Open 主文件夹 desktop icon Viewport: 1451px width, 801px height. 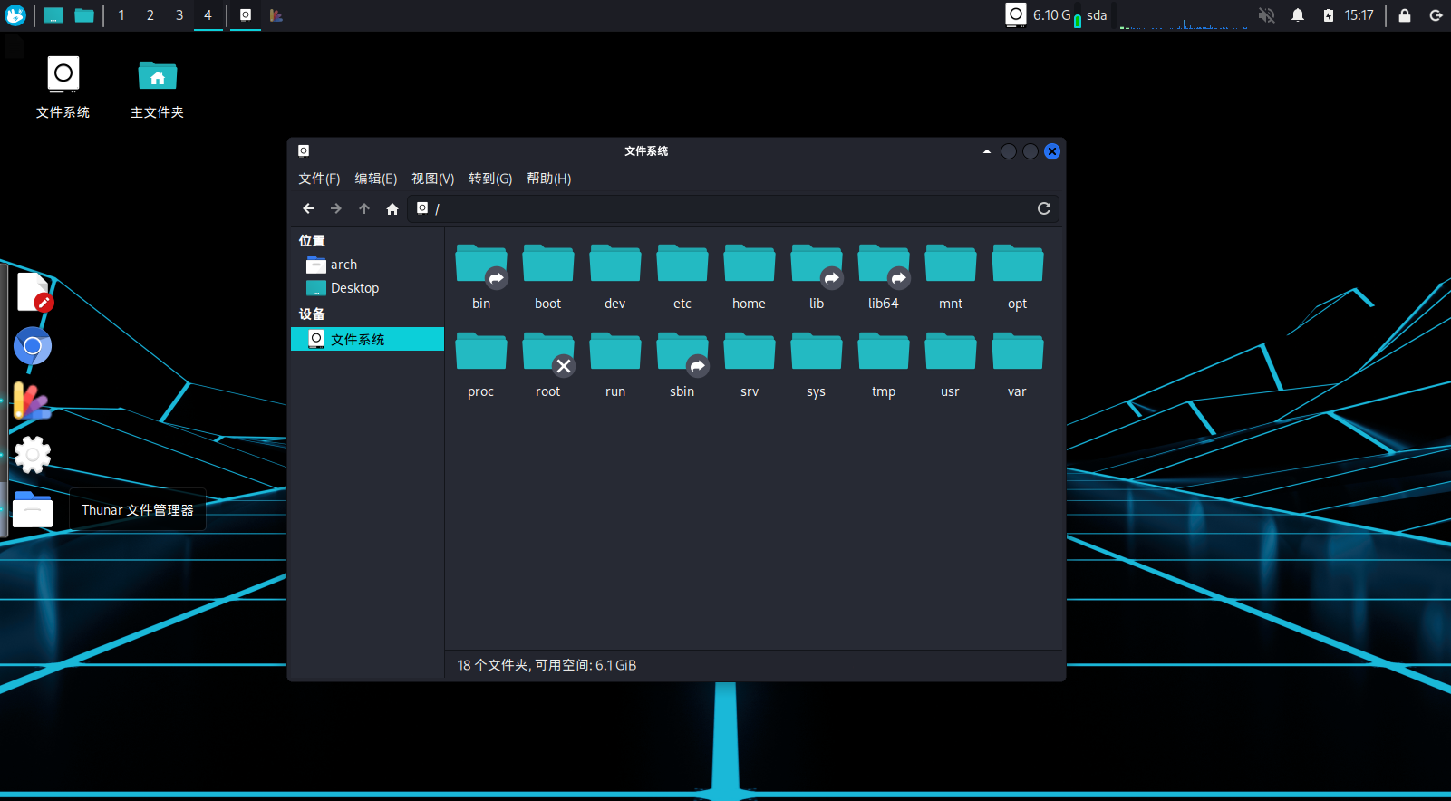click(x=158, y=87)
